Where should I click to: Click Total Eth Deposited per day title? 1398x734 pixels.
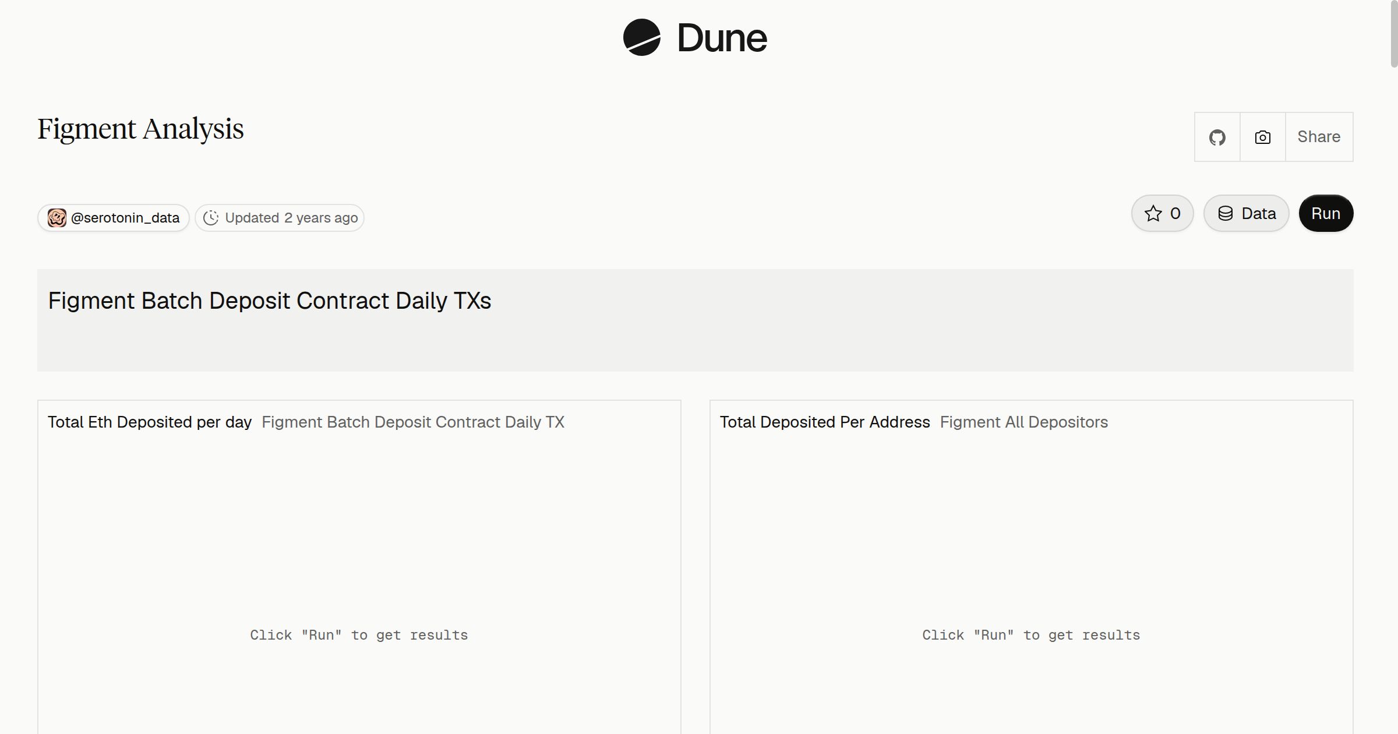click(x=150, y=422)
